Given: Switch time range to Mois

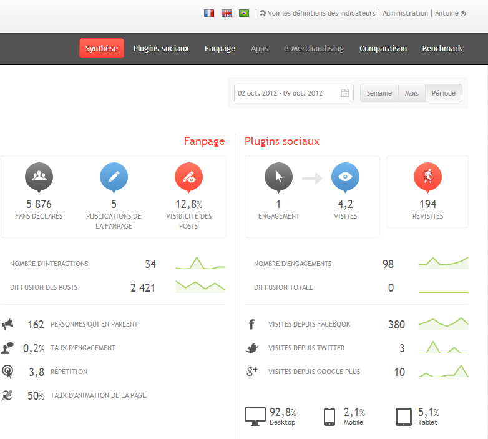Looking at the screenshot, I should click(412, 93).
